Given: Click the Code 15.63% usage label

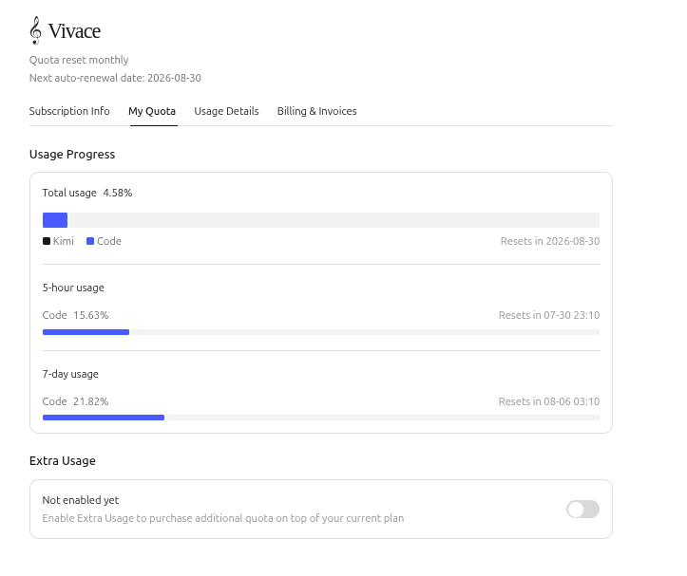Looking at the screenshot, I should (x=75, y=315).
